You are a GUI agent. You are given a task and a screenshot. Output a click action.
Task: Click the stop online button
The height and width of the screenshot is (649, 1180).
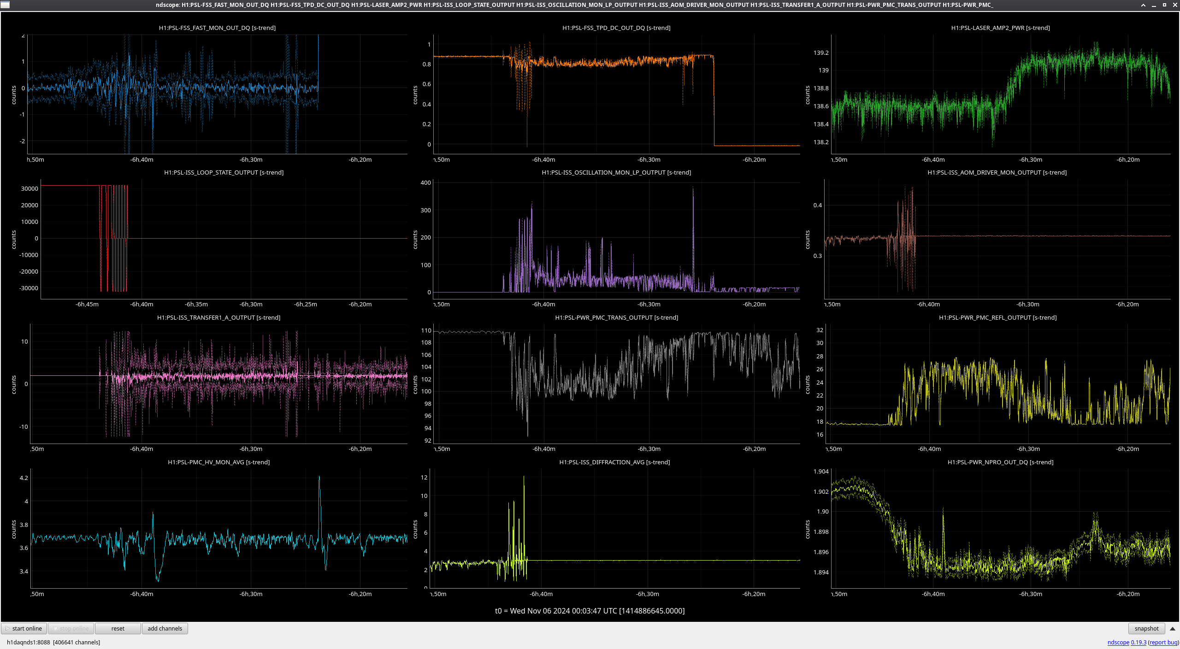coord(71,628)
